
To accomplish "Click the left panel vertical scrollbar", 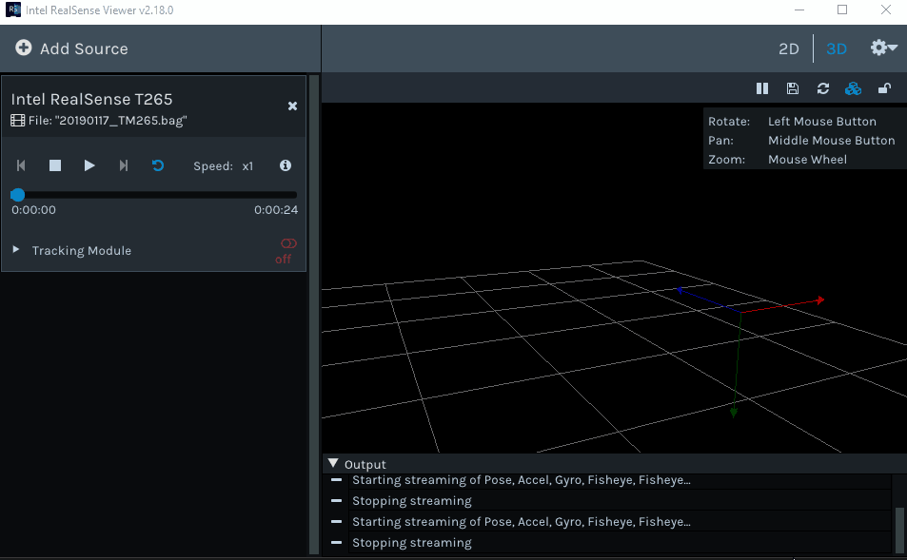I will [x=314, y=315].
